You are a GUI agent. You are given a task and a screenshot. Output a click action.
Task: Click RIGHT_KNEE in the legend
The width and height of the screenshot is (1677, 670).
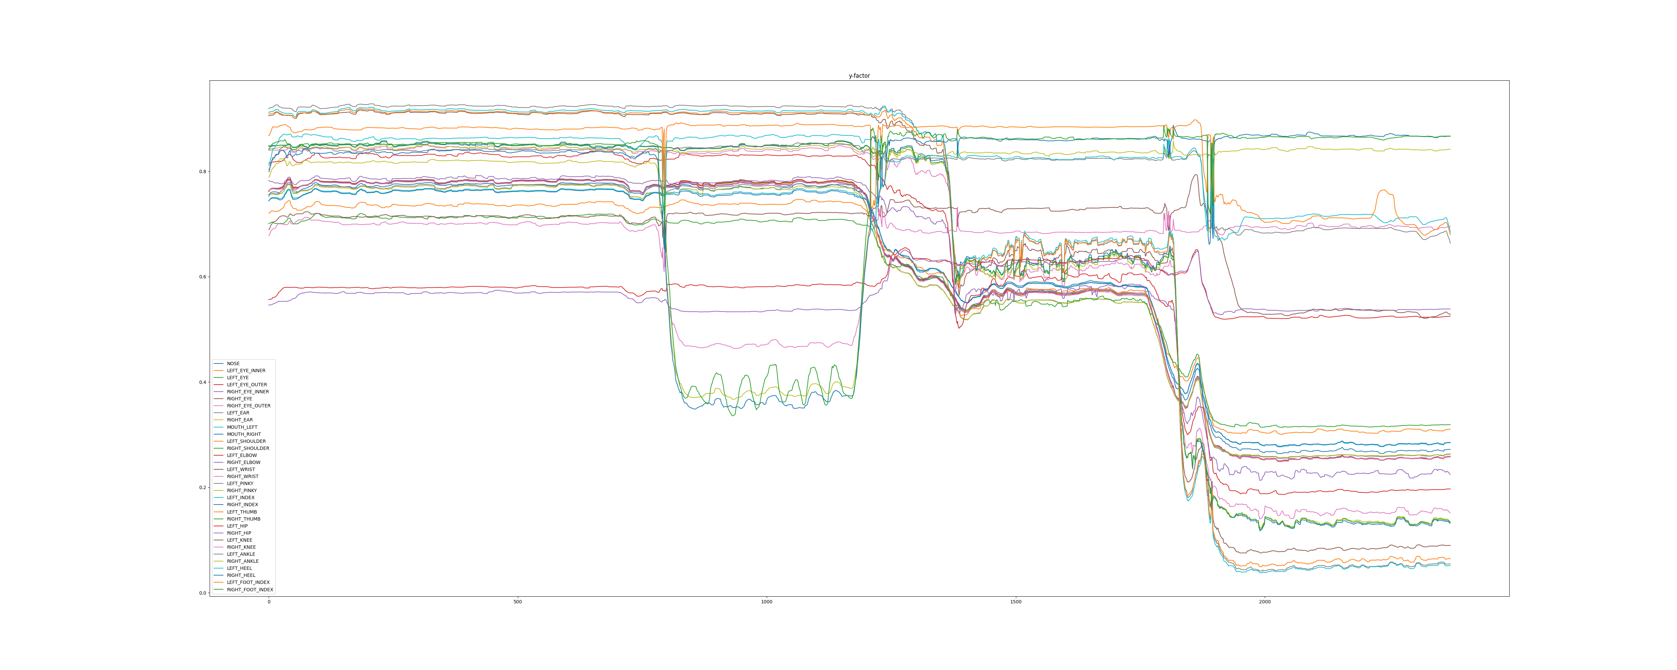point(241,547)
